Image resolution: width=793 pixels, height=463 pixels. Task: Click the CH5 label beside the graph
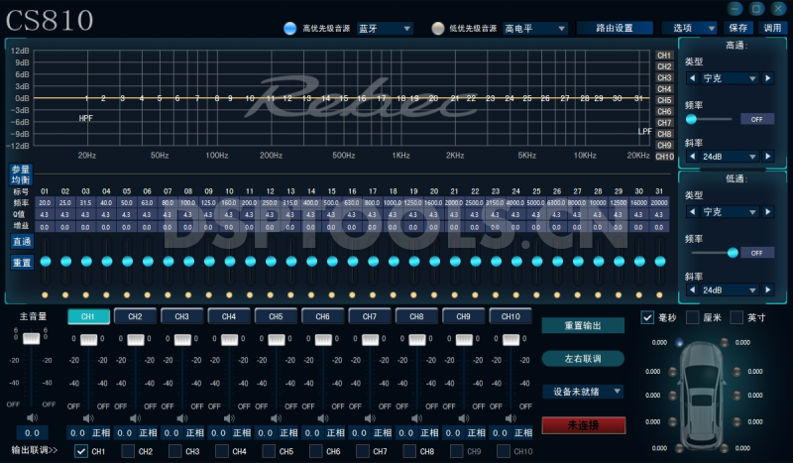coord(664,100)
